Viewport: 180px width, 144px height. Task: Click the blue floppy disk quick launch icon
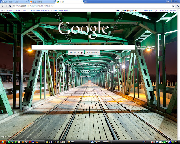coord(33,142)
